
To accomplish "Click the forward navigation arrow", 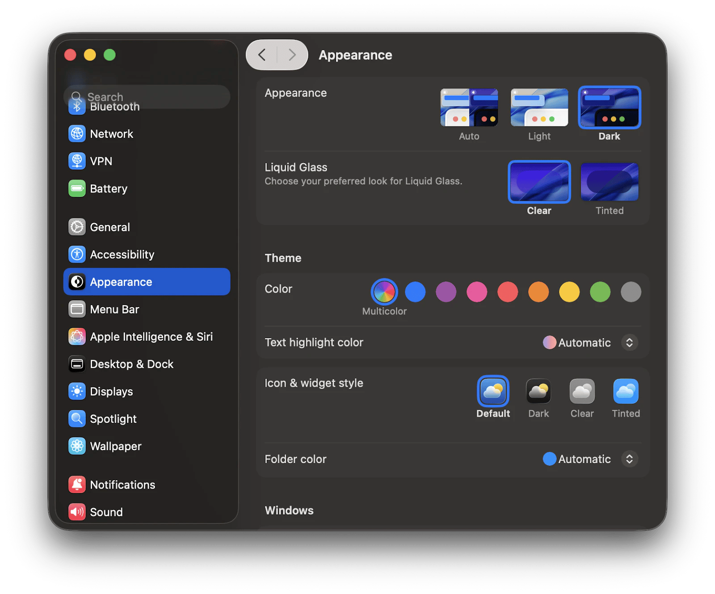I will point(292,55).
